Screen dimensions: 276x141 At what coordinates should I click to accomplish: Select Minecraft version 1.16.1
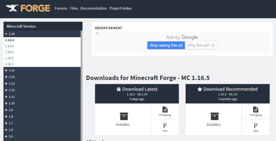9,64
